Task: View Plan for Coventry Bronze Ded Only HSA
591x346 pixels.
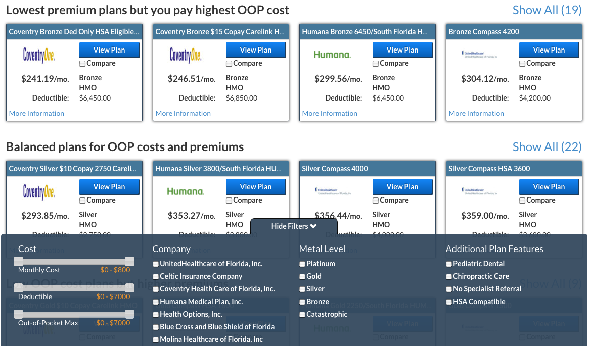Action: point(109,50)
